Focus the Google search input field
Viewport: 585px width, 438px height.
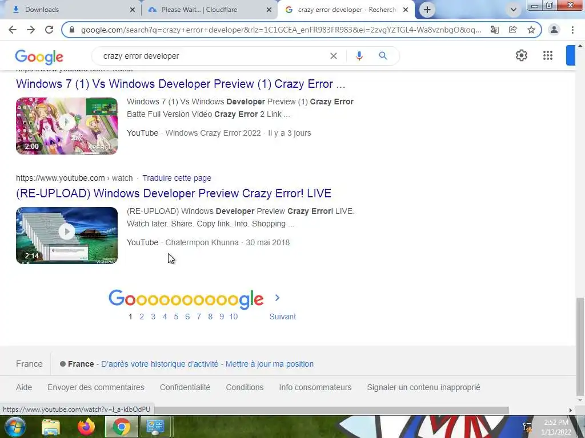click(215, 56)
